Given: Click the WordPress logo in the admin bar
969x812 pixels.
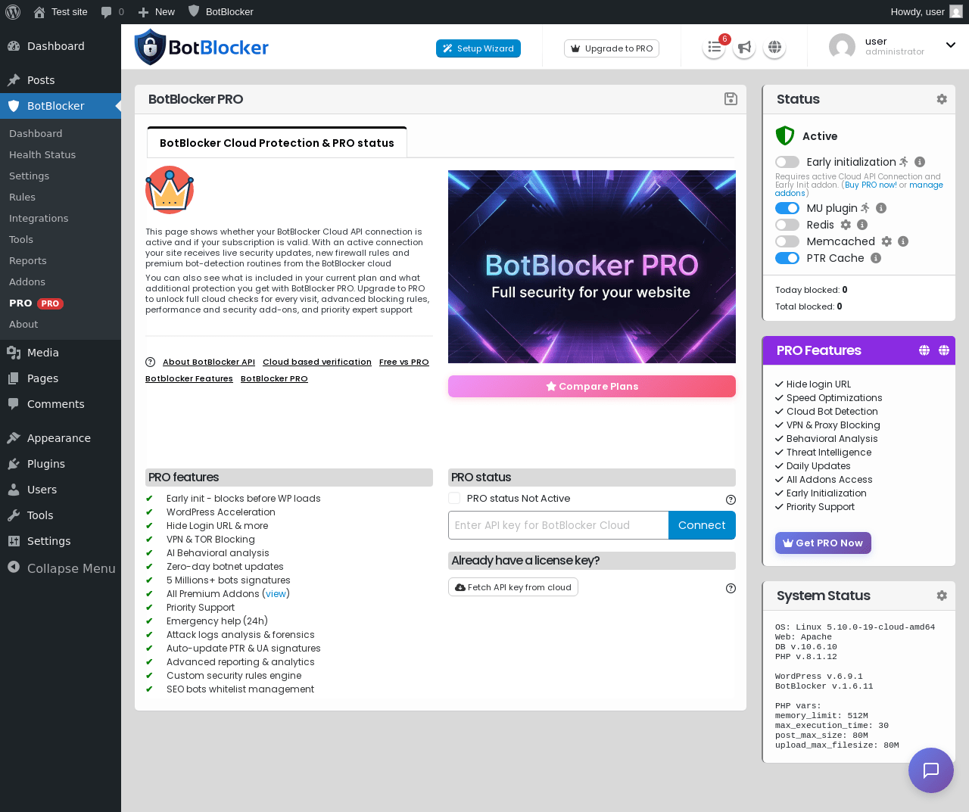Looking at the screenshot, I should pos(13,11).
